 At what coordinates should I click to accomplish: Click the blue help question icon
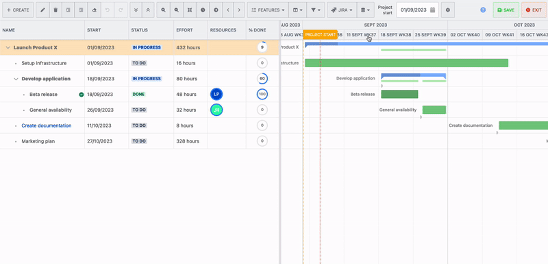point(483,10)
